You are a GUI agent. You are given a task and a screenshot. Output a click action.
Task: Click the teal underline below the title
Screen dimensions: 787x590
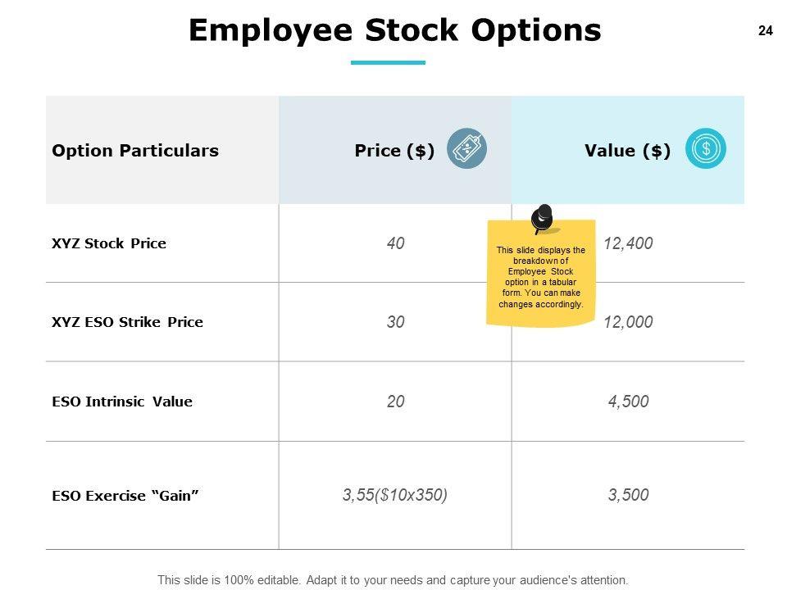[388, 62]
